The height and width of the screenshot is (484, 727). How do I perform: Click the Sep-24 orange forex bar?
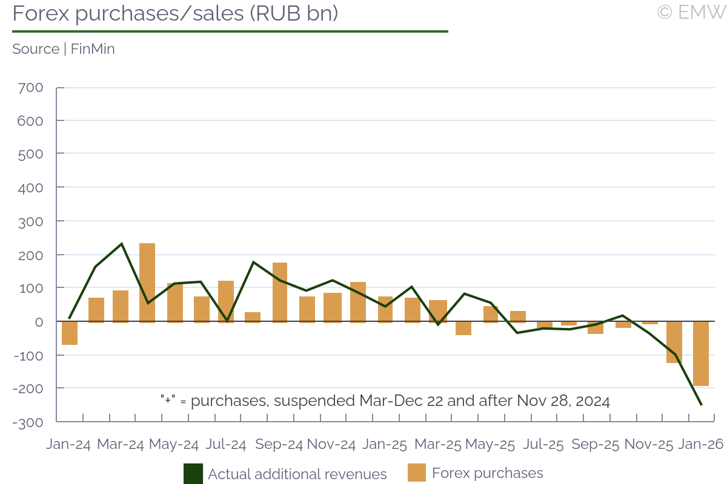pyautogui.click(x=280, y=292)
